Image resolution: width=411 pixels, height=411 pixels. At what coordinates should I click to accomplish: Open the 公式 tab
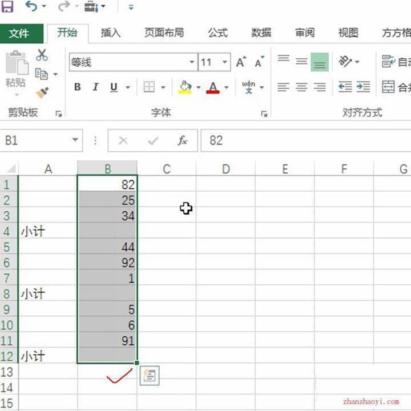point(218,33)
